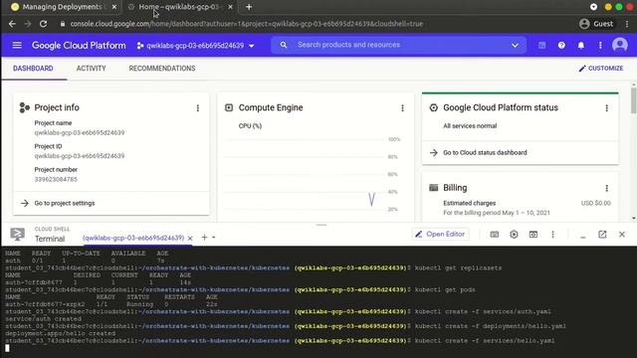The image size is (637, 358).
Task: Click the Google Cloud Platform logo text
Action: pyautogui.click(x=79, y=46)
